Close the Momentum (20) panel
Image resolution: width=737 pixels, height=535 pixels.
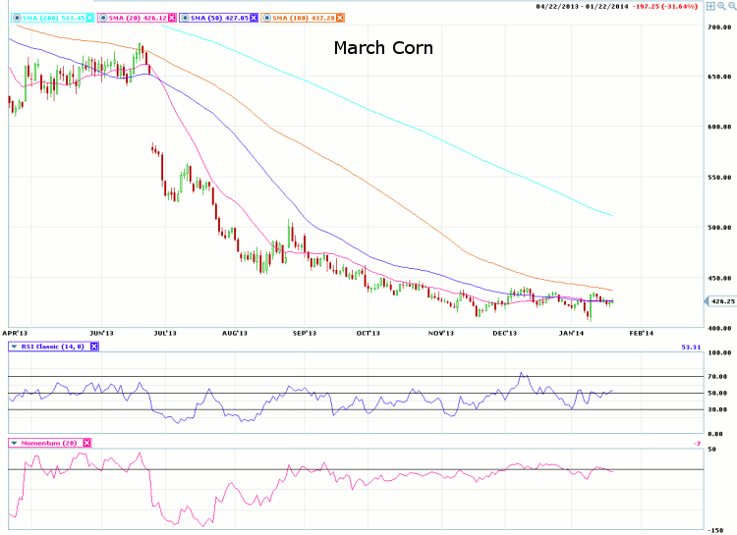tap(86, 444)
